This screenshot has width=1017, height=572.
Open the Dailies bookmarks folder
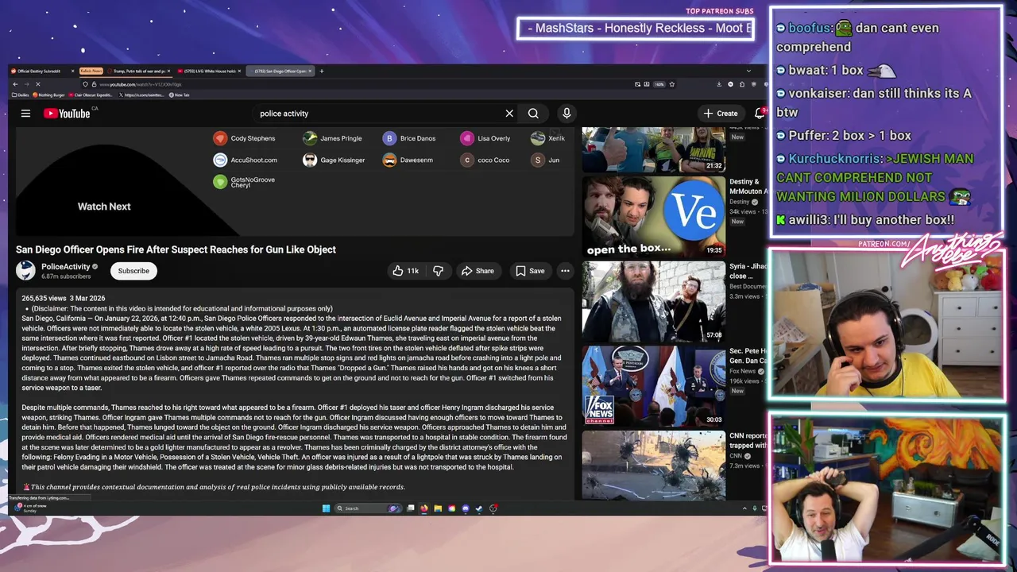point(21,95)
